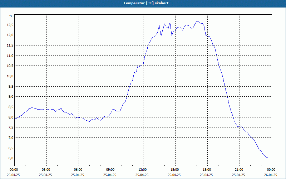Click the °C unit label
Screen dimensions: 286x179
click(x=11, y=16)
